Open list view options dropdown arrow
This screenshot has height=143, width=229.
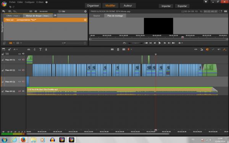tap(21, 43)
